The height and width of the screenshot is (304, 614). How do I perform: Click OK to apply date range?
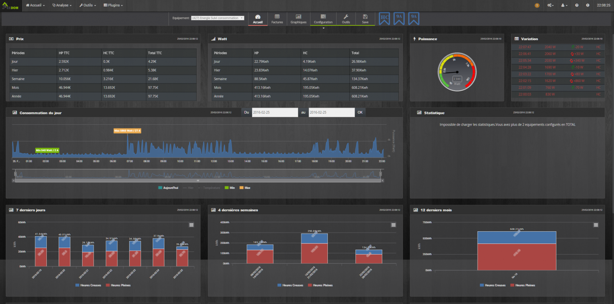(360, 112)
